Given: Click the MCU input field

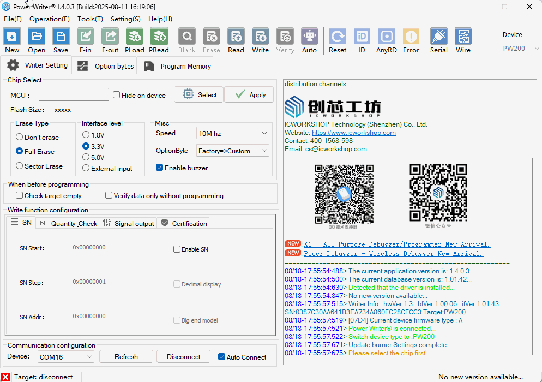Looking at the screenshot, I should coord(74,95).
